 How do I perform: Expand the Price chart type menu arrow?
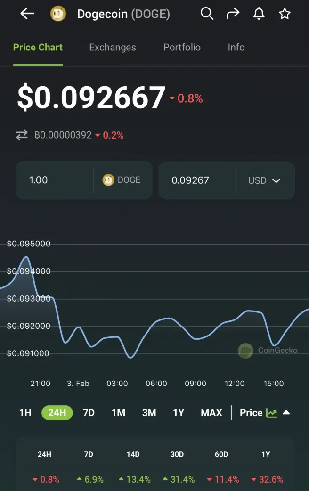click(286, 413)
